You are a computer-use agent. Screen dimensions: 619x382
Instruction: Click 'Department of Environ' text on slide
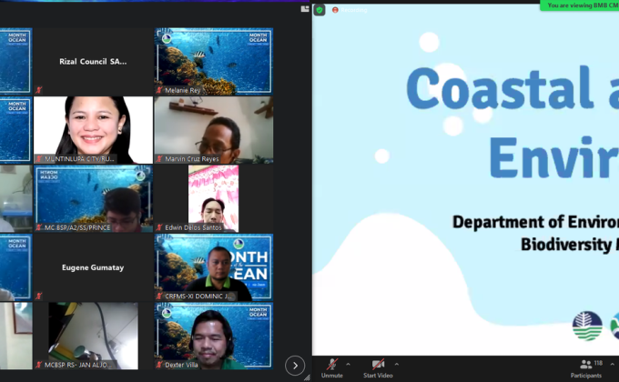tap(535, 222)
